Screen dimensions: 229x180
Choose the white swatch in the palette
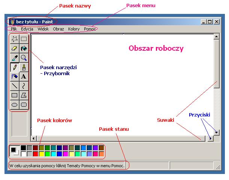coord(23,154)
